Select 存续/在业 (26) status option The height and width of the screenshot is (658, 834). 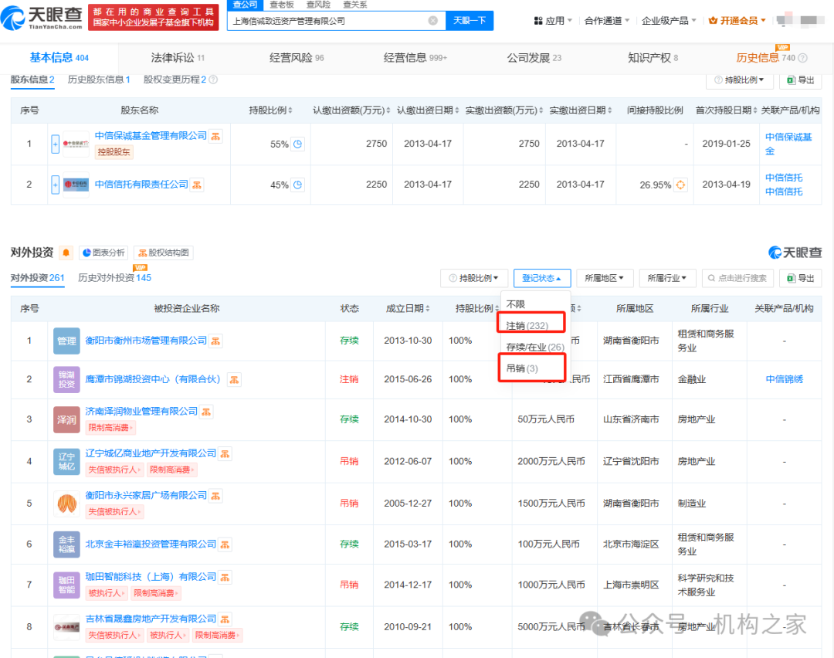(535, 347)
